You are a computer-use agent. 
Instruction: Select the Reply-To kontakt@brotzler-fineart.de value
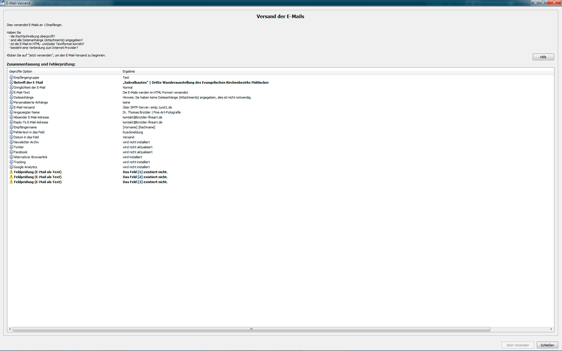tap(142, 122)
